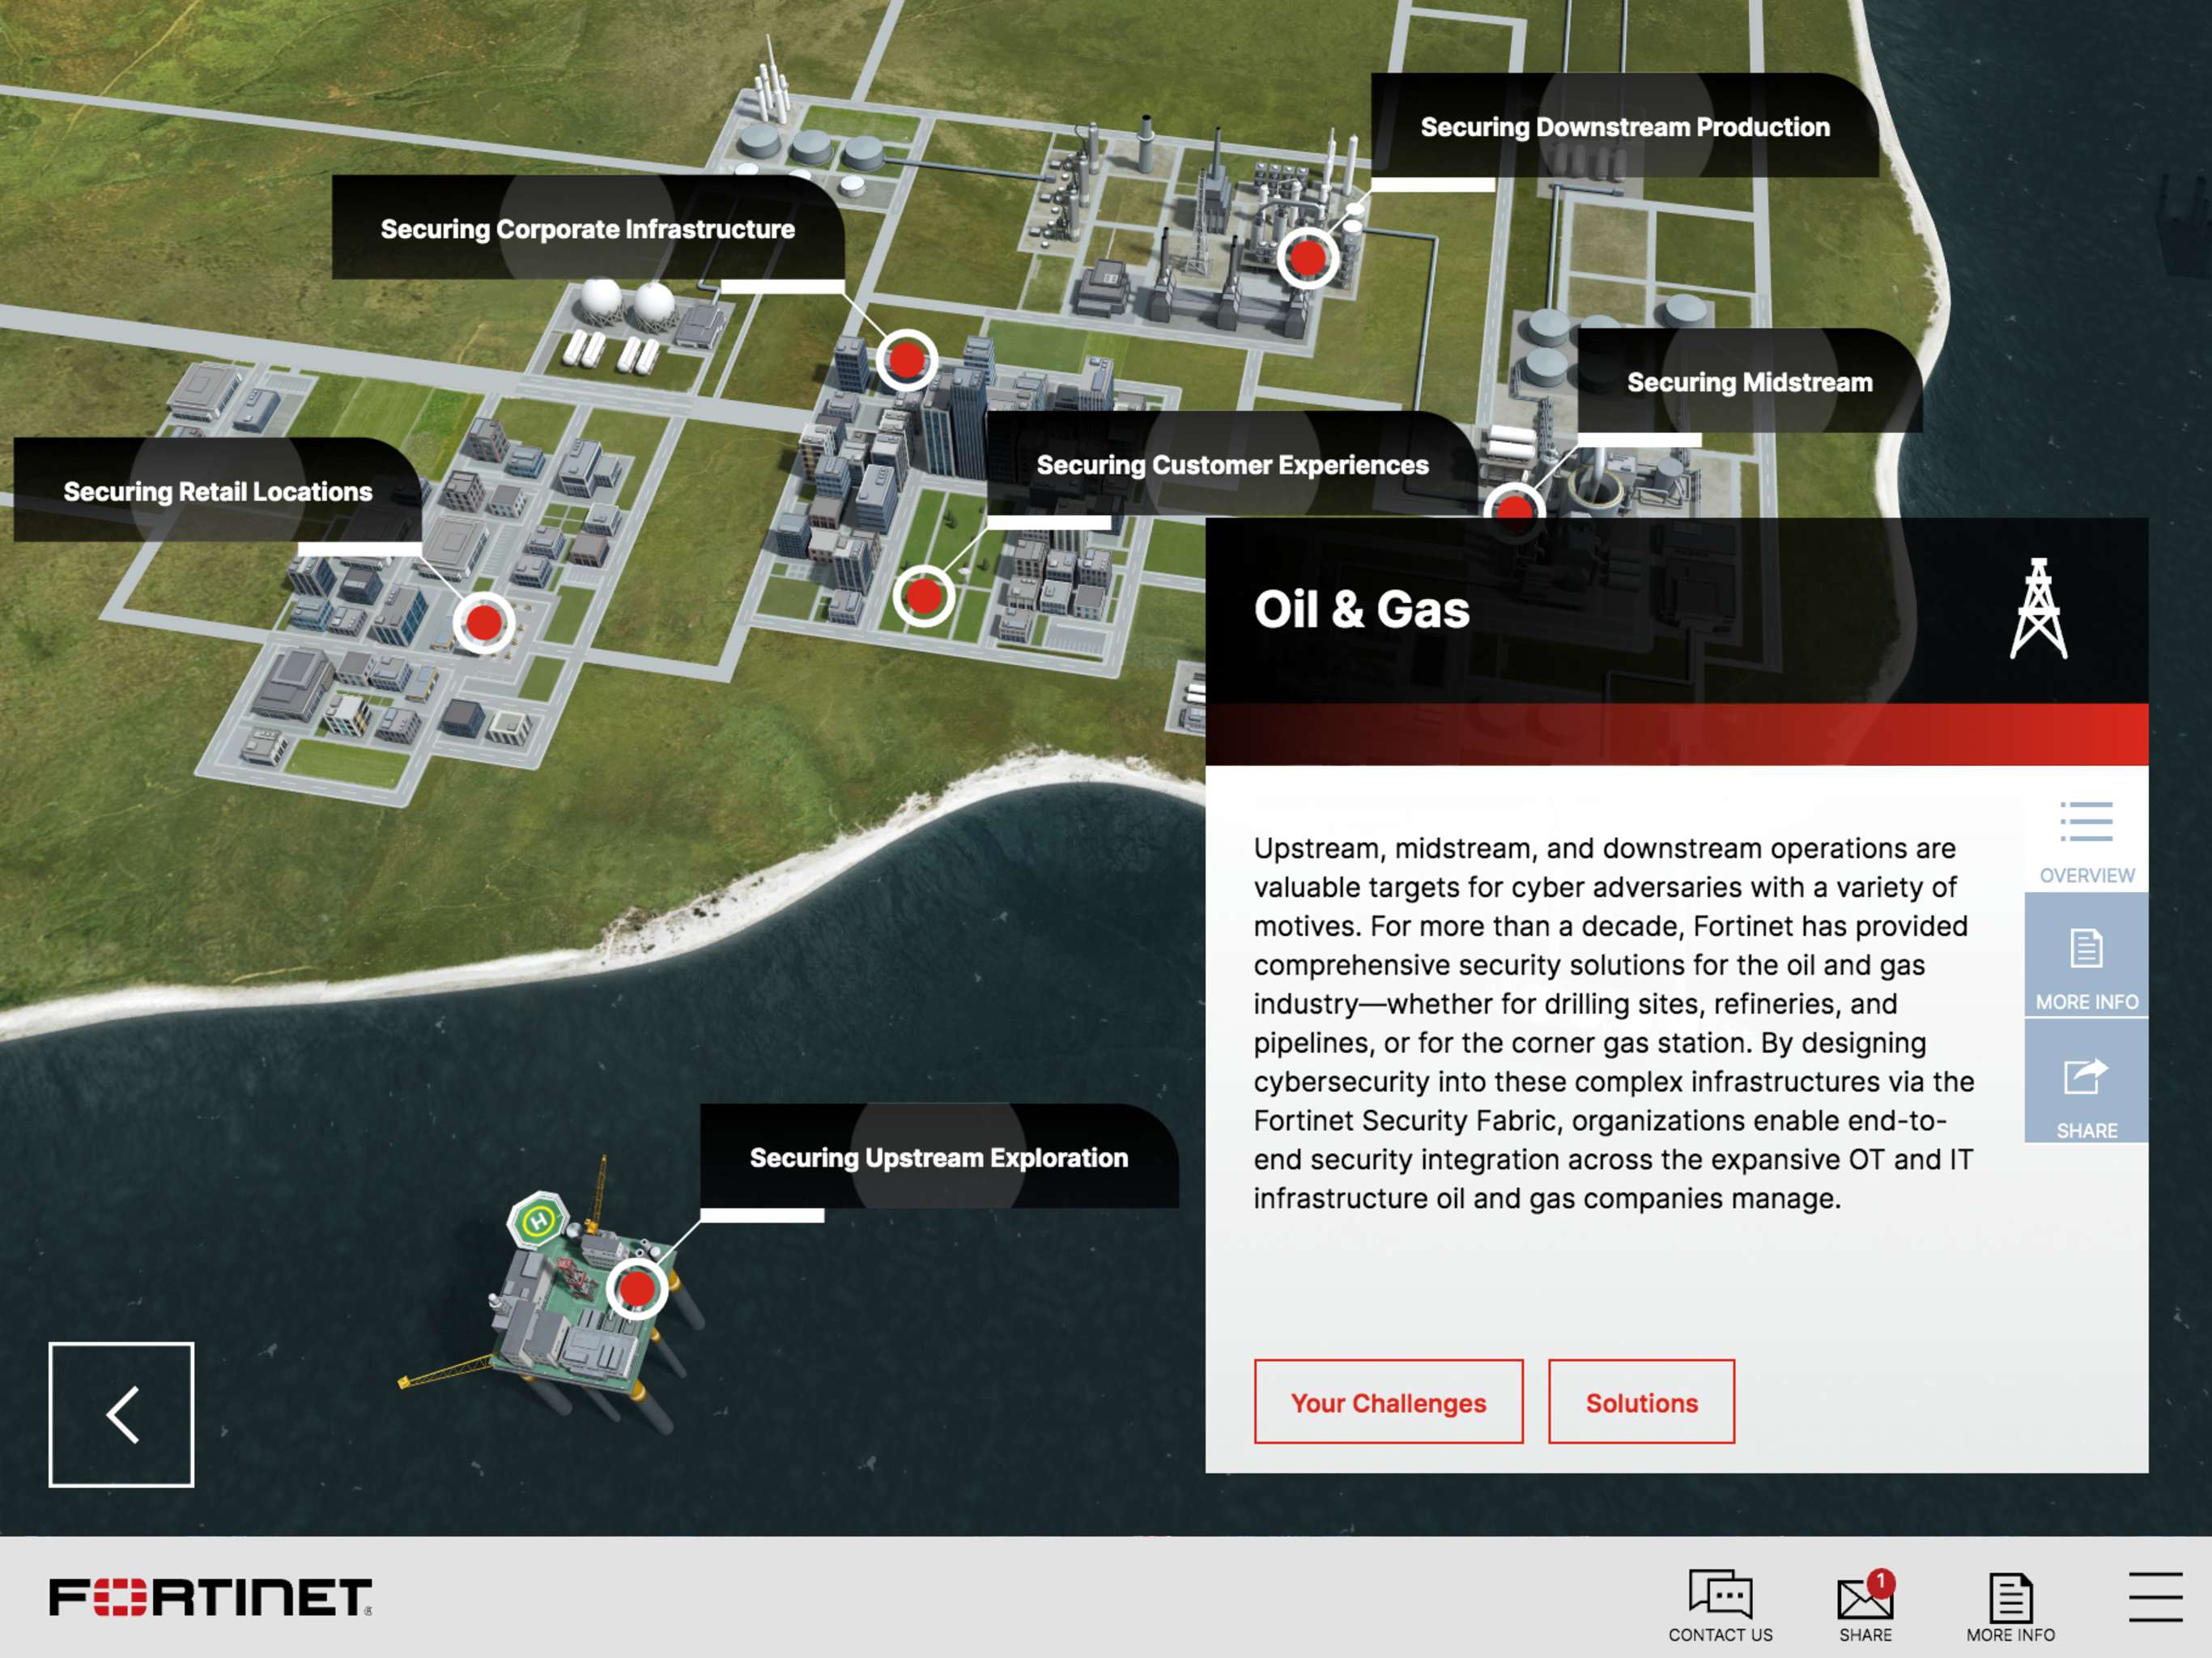Click the Your Challenges button

pyautogui.click(x=1388, y=1402)
